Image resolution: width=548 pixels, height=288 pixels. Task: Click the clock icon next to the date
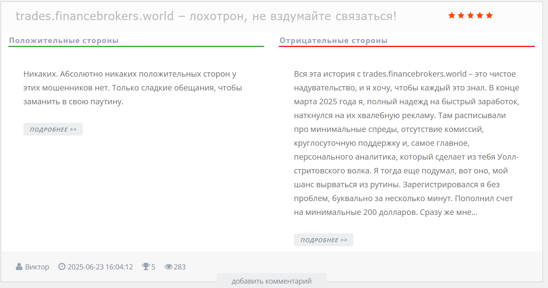point(62,267)
